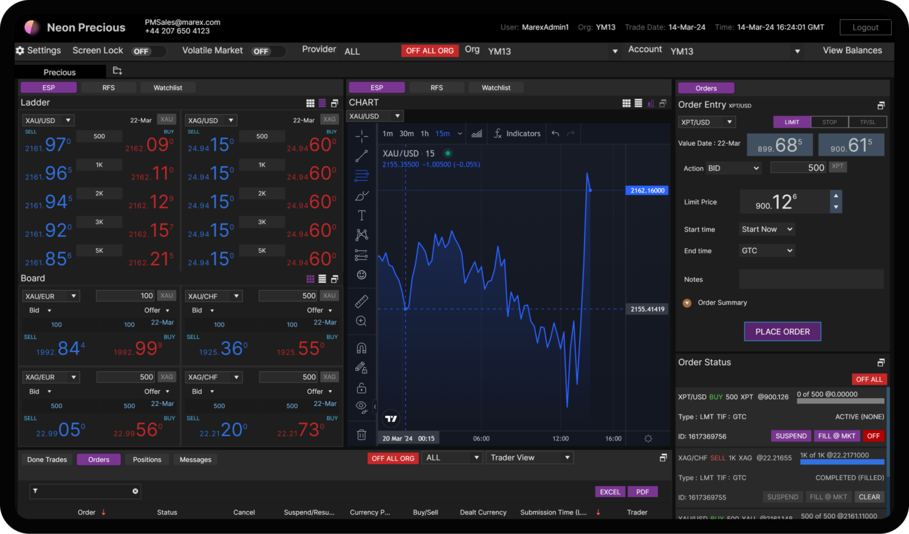The width and height of the screenshot is (909, 534).
Task: Hide drawings with the eye icon
Action: 362,407
